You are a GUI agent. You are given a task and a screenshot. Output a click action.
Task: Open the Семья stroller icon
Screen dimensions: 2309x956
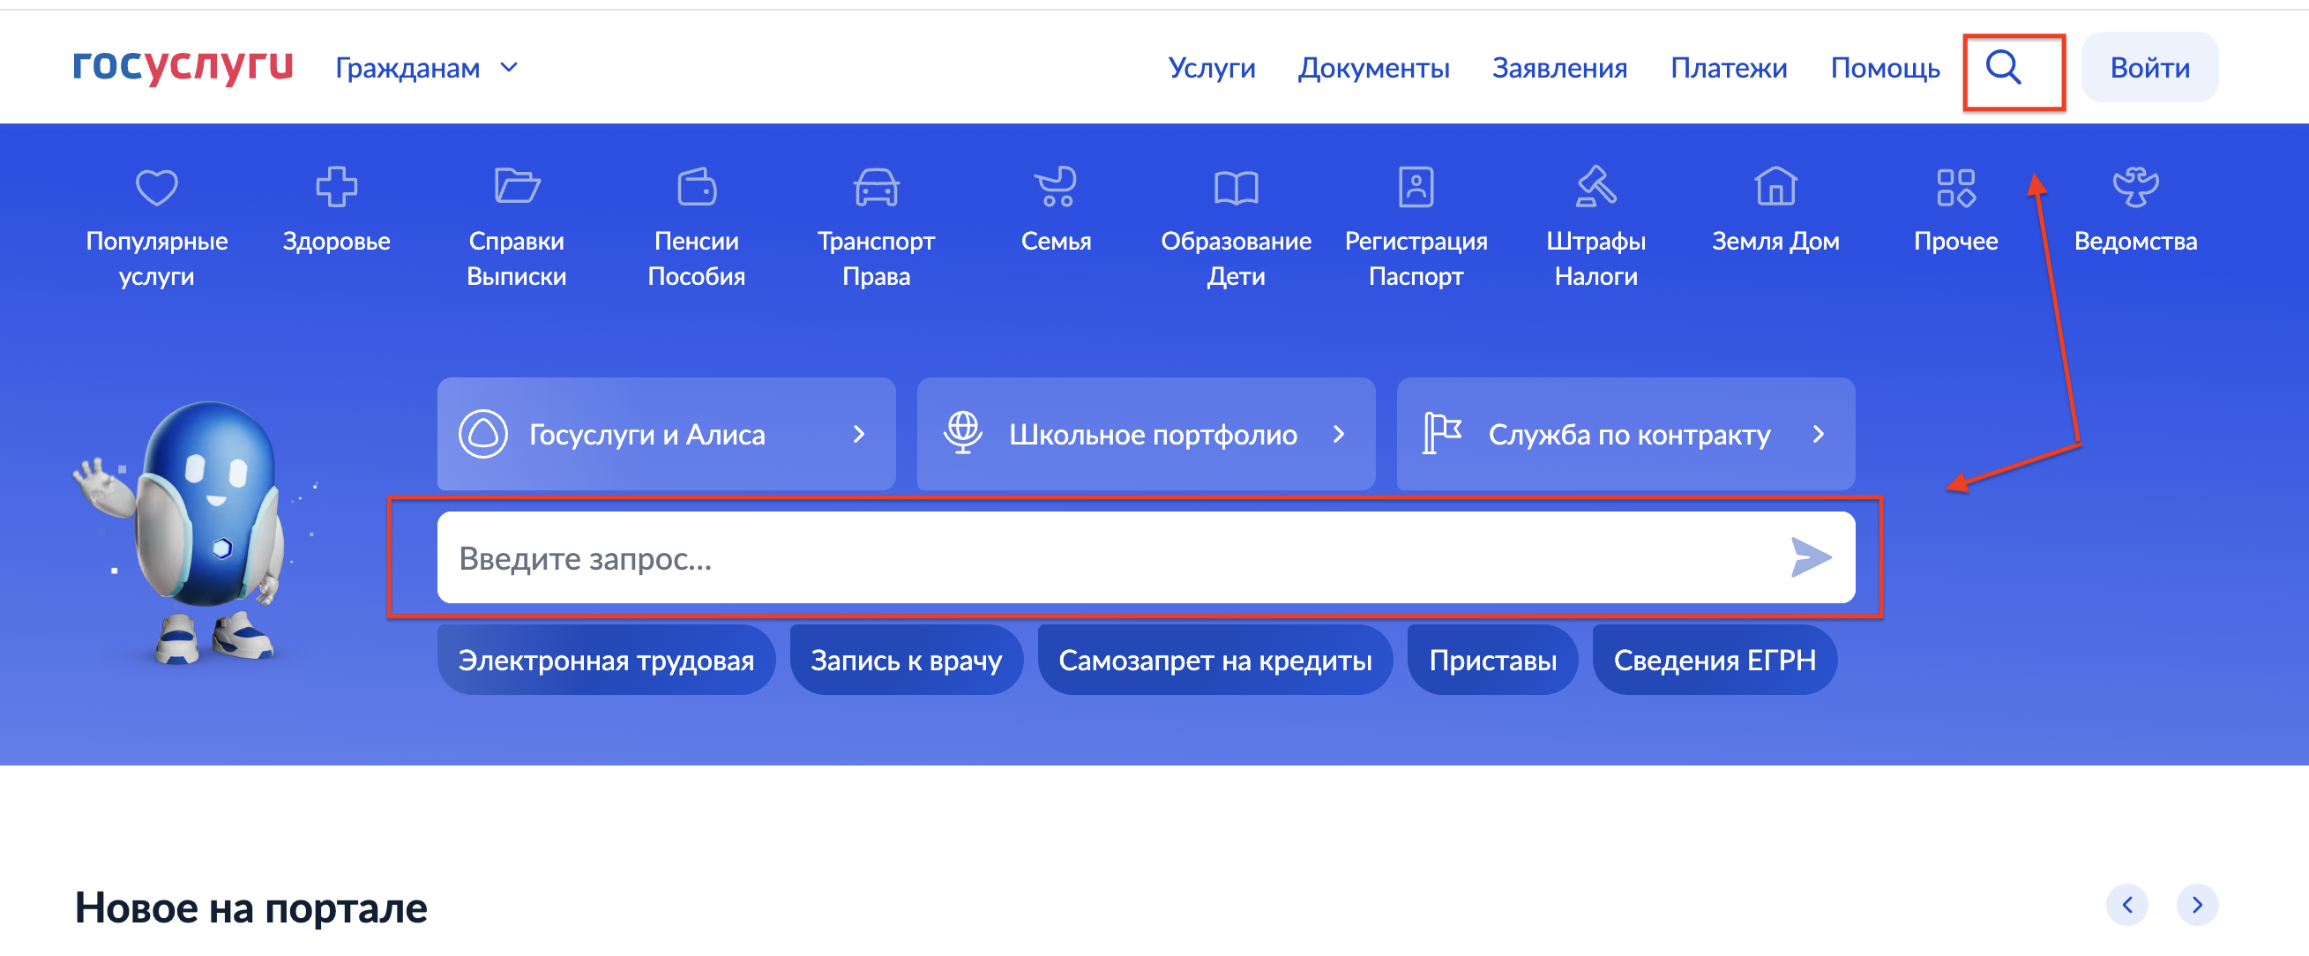coord(1056,187)
